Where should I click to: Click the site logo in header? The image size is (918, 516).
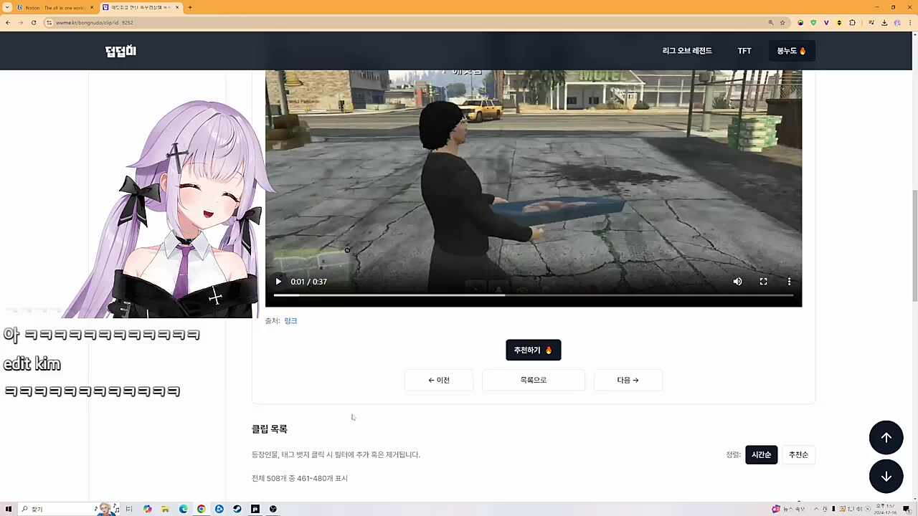(120, 51)
